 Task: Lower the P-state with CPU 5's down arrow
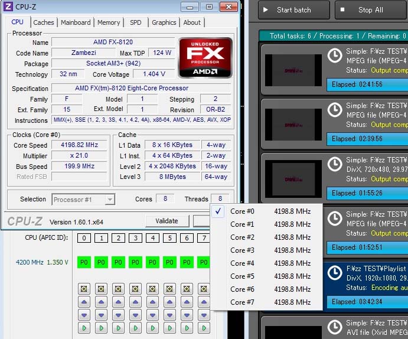click(169, 315)
